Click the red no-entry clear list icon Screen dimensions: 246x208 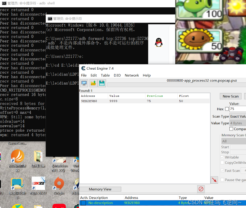click(201, 189)
